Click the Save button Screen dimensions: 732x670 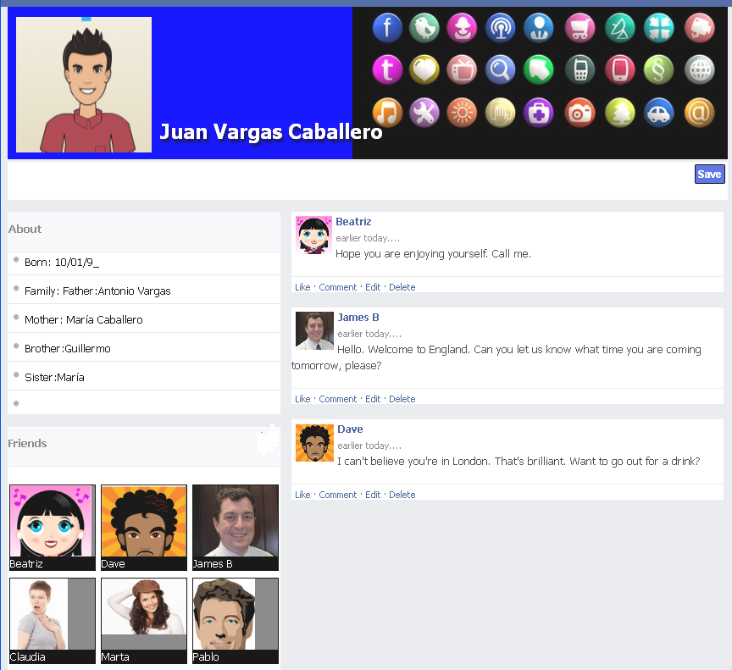pos(709,174)
